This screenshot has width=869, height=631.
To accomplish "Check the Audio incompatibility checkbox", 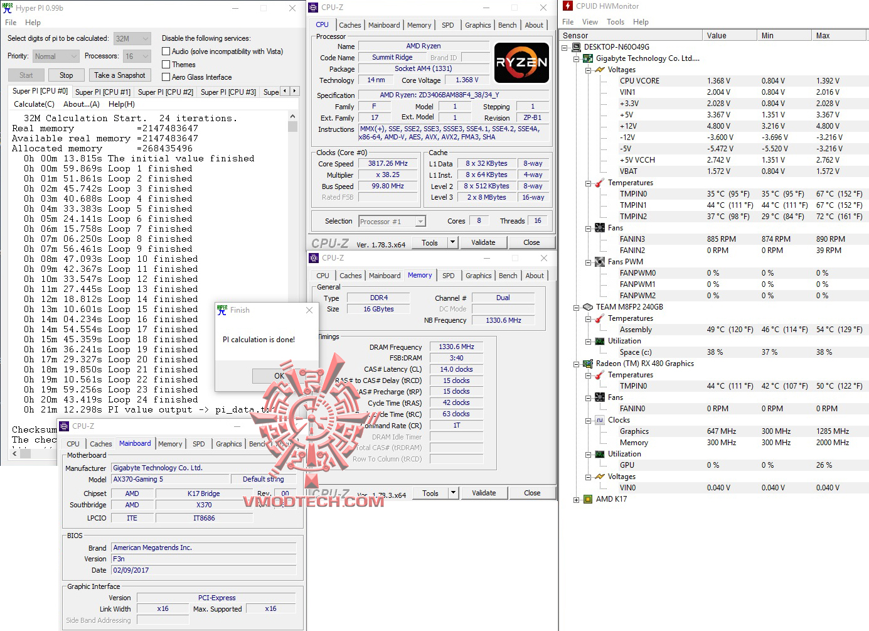I will click(x=166, y=51).
